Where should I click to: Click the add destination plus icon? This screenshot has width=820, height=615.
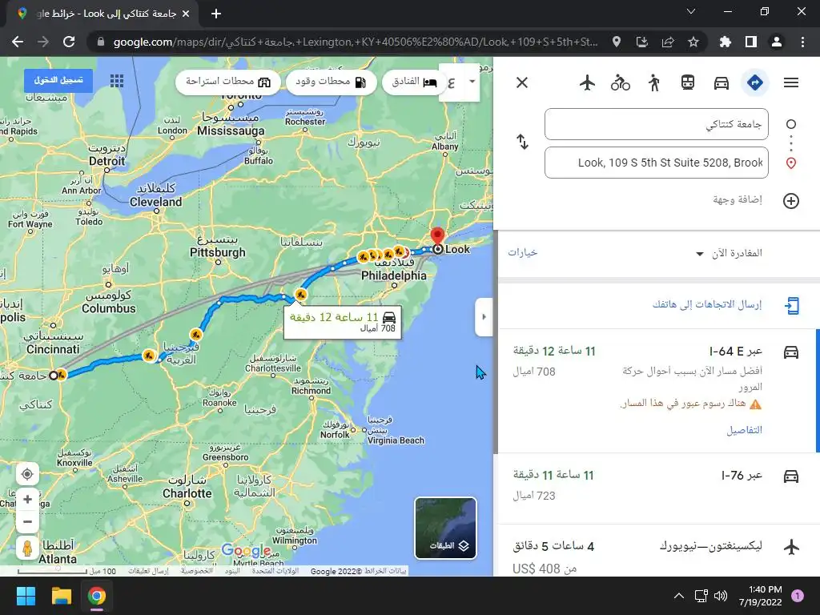[x=790, y=201]
